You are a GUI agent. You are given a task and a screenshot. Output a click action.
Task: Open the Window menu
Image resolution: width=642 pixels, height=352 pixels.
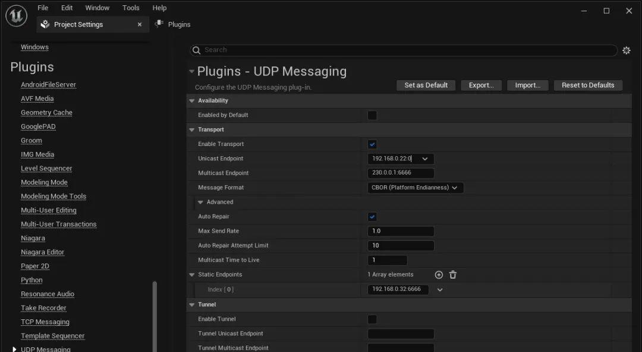tap(97, 8)
